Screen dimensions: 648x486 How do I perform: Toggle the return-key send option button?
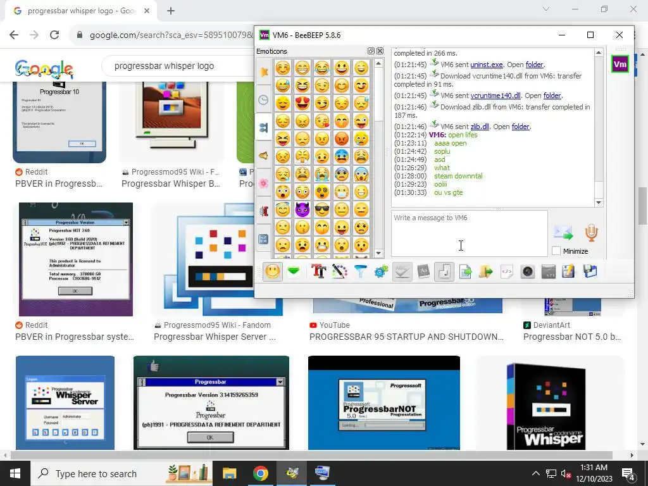point(444,272)
